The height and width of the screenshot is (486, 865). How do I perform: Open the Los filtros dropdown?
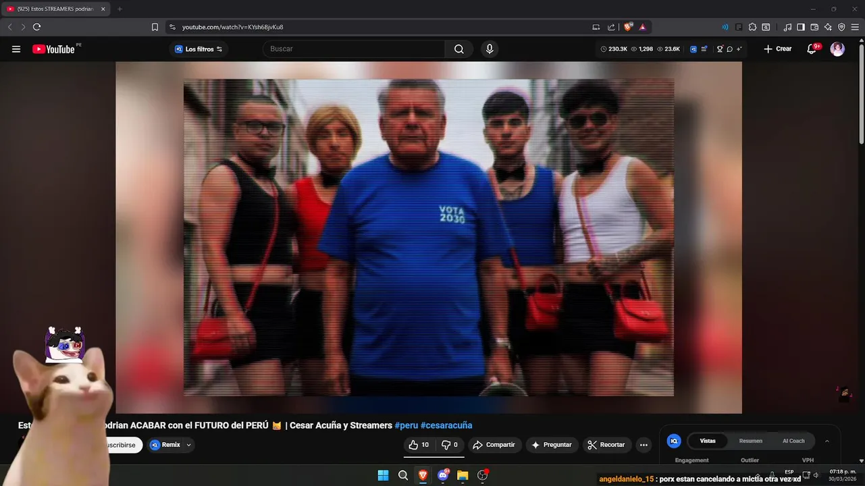(199, 49)
